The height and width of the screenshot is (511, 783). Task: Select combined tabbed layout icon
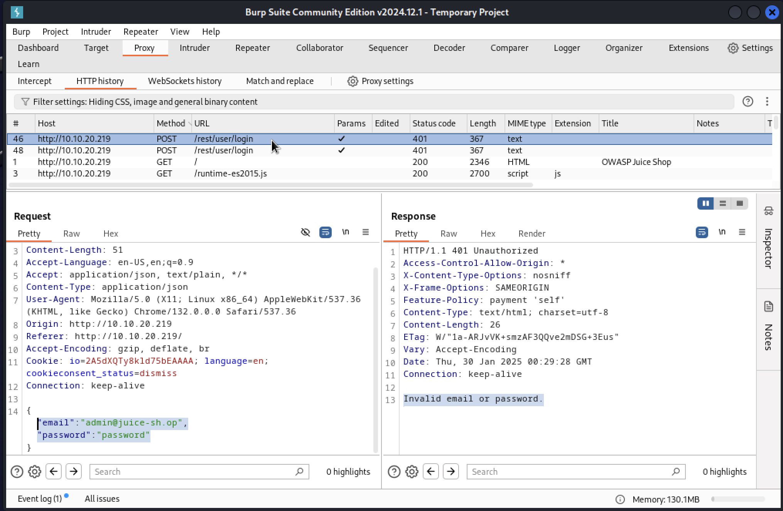point(739,203)
